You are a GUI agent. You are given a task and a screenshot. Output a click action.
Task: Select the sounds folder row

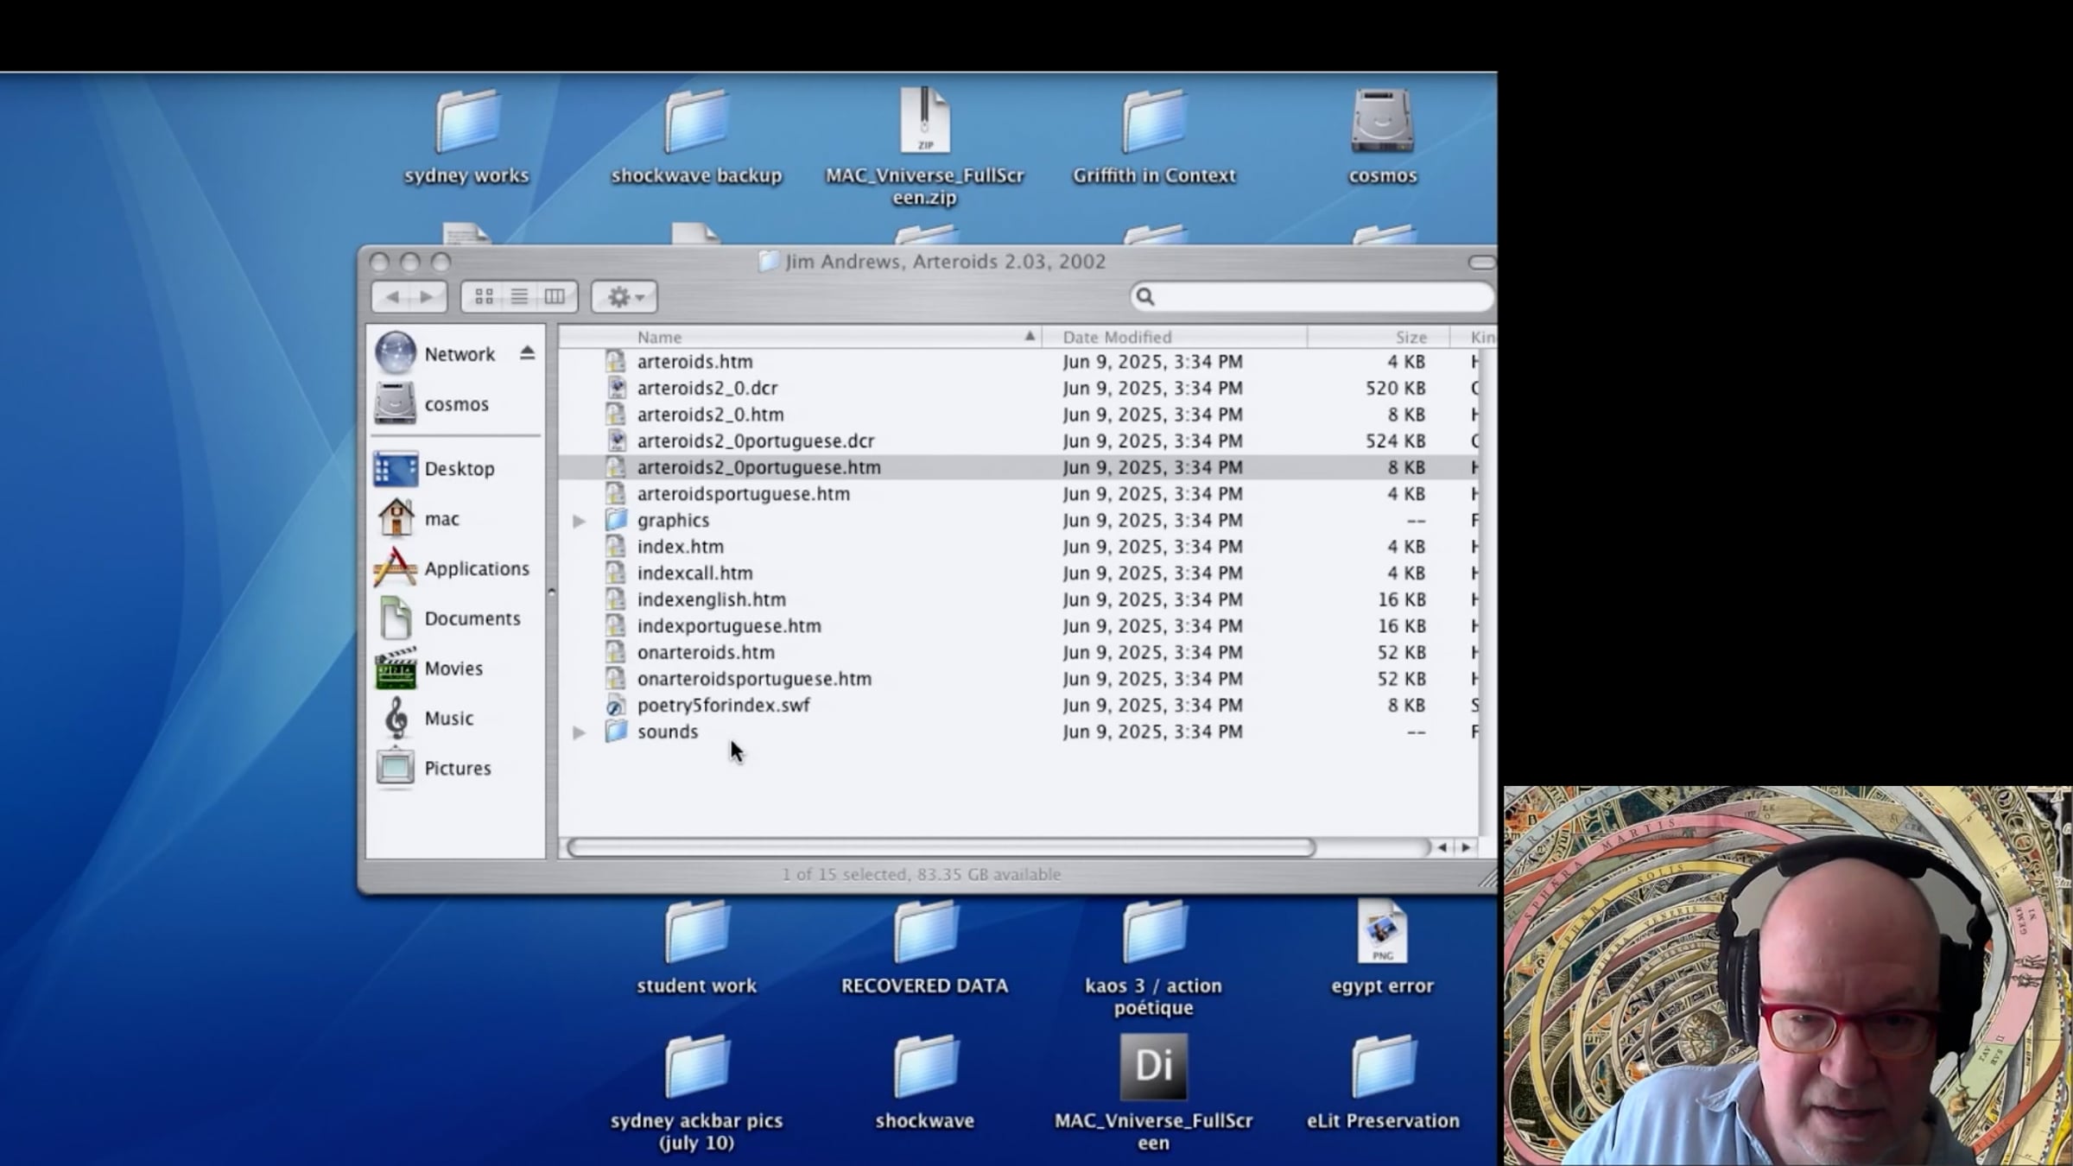pyautogui.click(x=1019, y=732)
